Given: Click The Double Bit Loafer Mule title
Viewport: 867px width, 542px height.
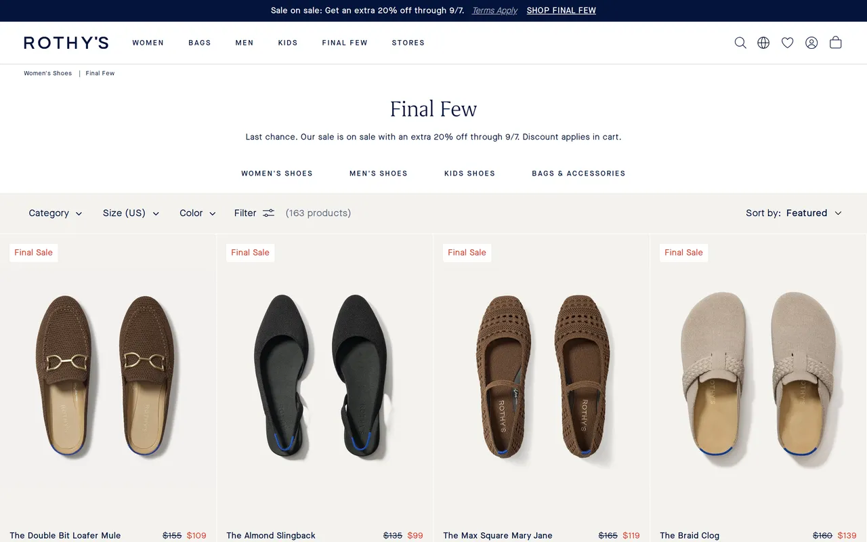Looking at the screenshot, I should tap(65, 535).
